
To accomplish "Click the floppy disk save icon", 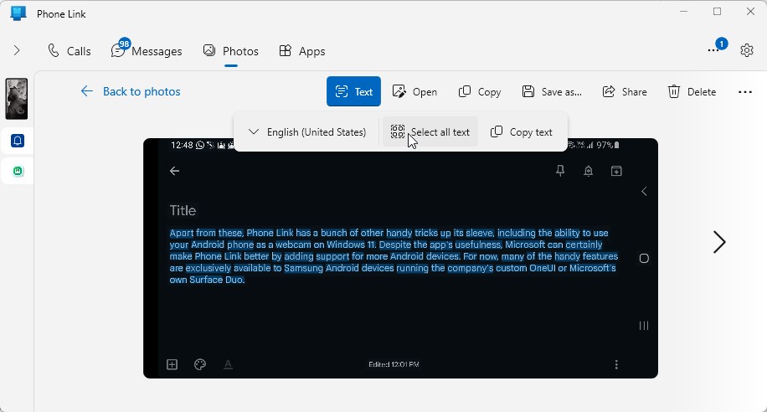I will [528, 91].
